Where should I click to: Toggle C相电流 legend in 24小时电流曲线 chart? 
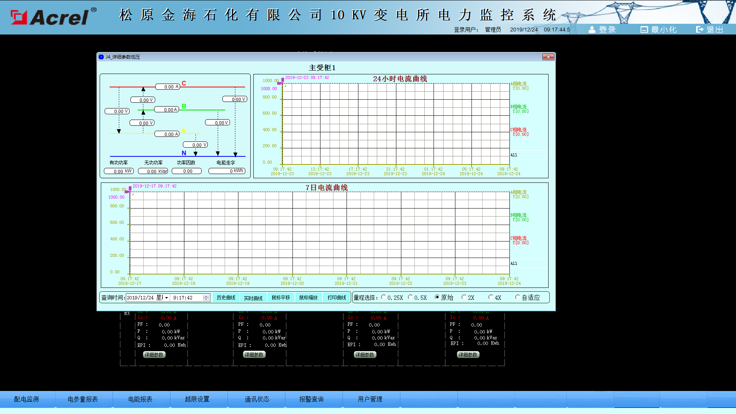(x=519, y=132)
